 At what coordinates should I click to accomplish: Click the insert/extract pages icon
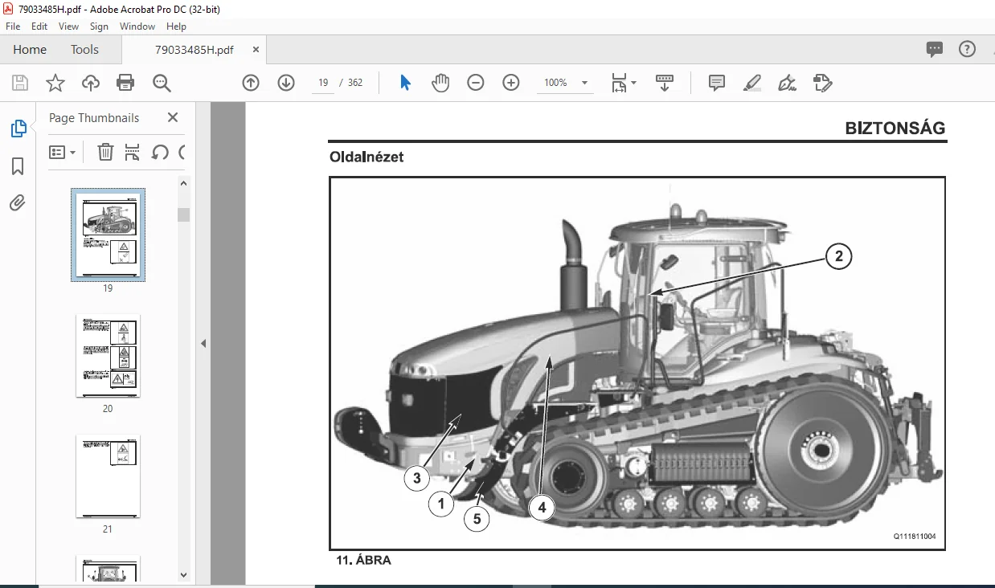tap(133, 152)
